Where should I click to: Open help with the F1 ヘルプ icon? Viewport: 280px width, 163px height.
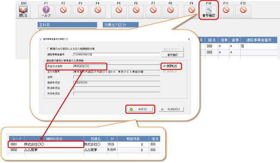(x=46, y=12)
